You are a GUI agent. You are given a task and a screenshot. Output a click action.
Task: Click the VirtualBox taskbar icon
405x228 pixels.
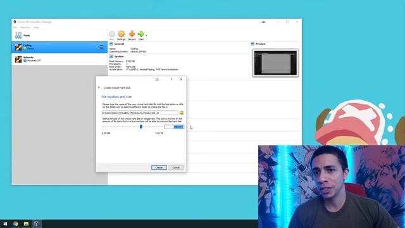(36, 224)
